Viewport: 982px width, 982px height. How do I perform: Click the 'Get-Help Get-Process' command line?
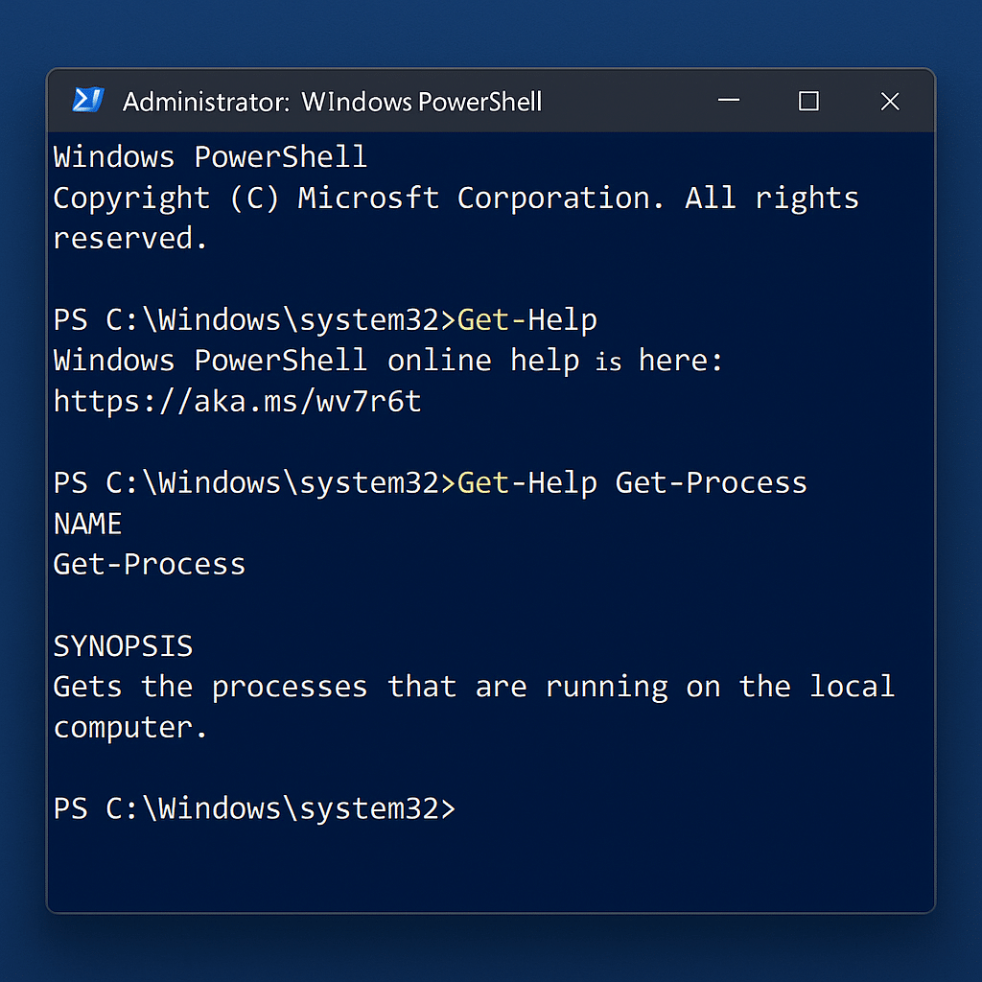633,483
